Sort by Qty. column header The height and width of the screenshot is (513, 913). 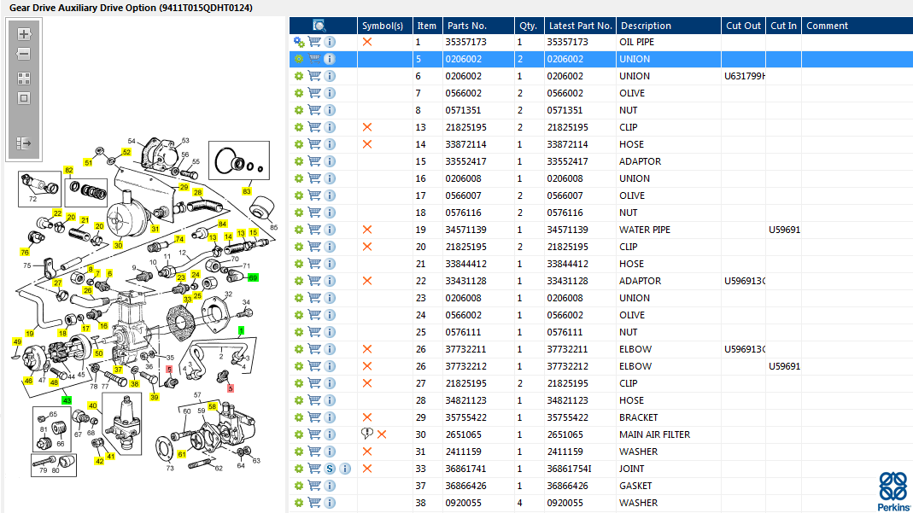click(528, 26)
